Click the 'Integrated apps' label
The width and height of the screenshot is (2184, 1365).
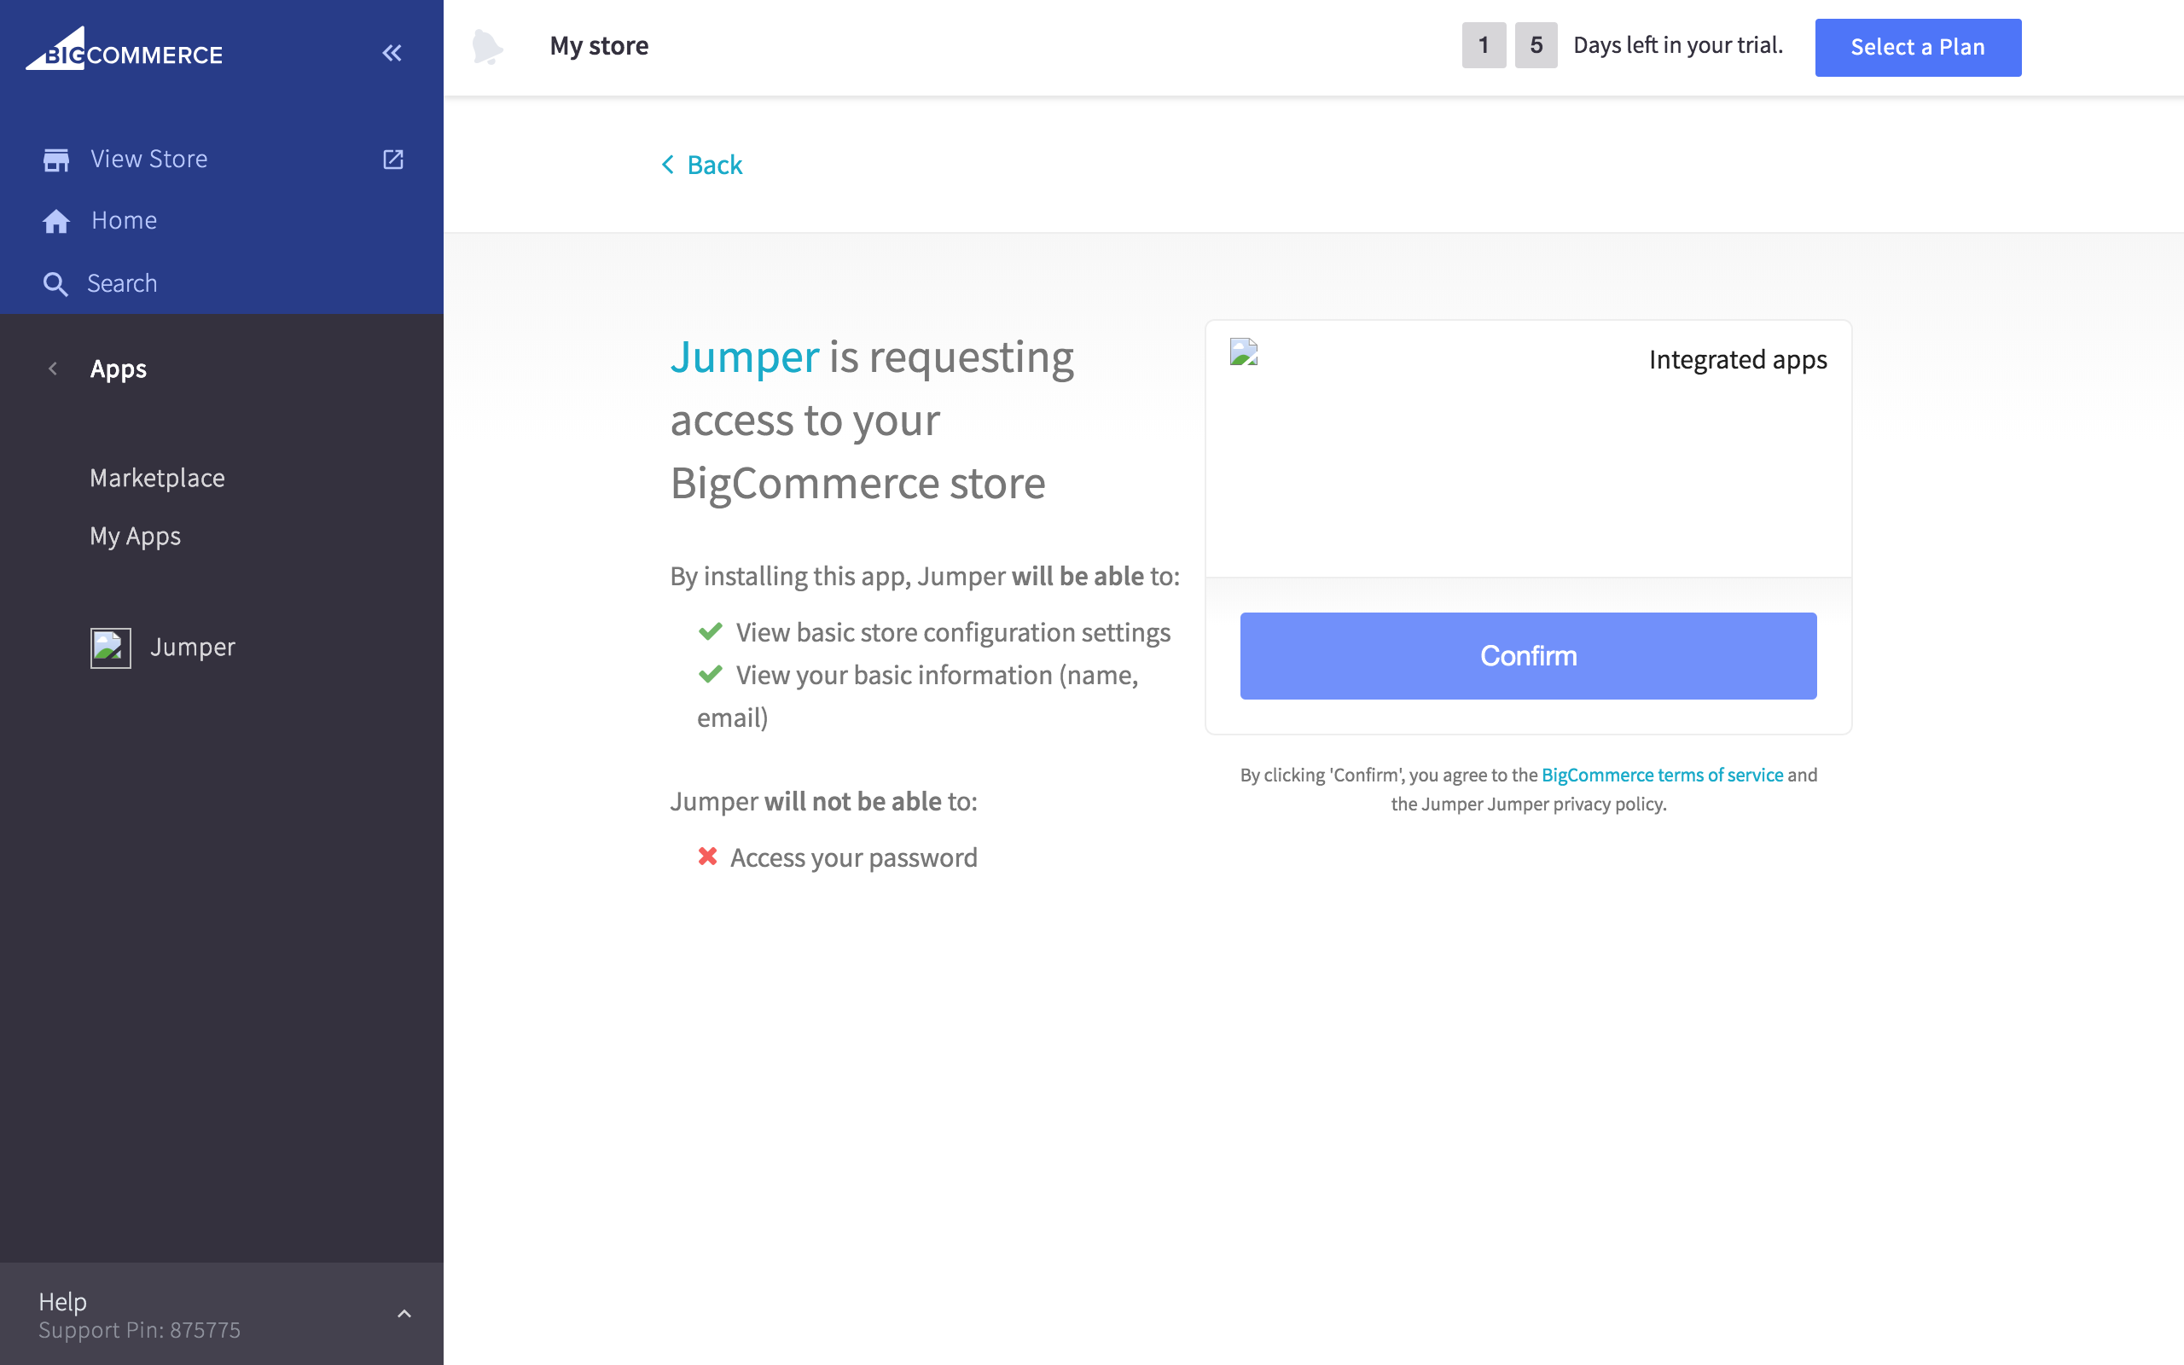point(1737,360)
